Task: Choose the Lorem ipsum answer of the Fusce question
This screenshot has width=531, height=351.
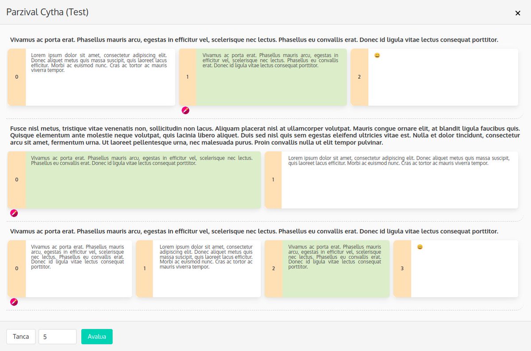Action: pyautogui.click(x=391, y=180)
